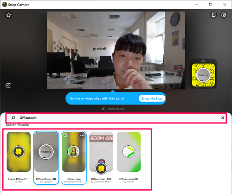
Task: Select the 'office room' lens thumbnail
Action: coord(74,152)
